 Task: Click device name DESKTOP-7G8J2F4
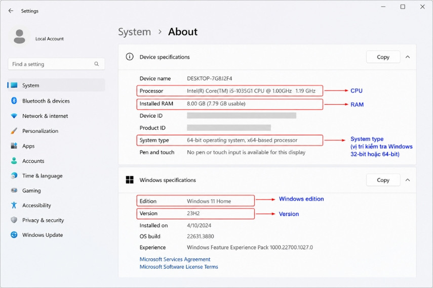click(x=209, y=78)
